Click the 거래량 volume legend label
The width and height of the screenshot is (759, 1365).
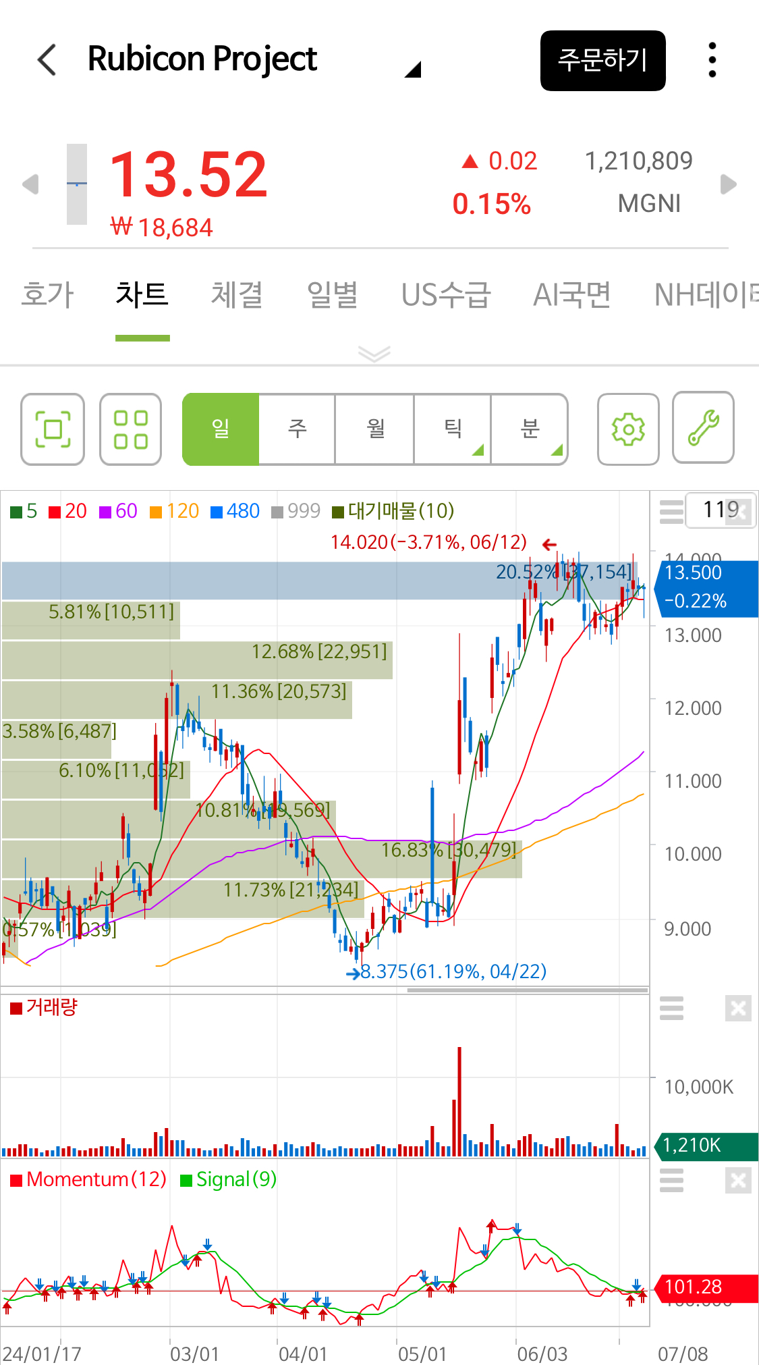[x=45, y=1007]
